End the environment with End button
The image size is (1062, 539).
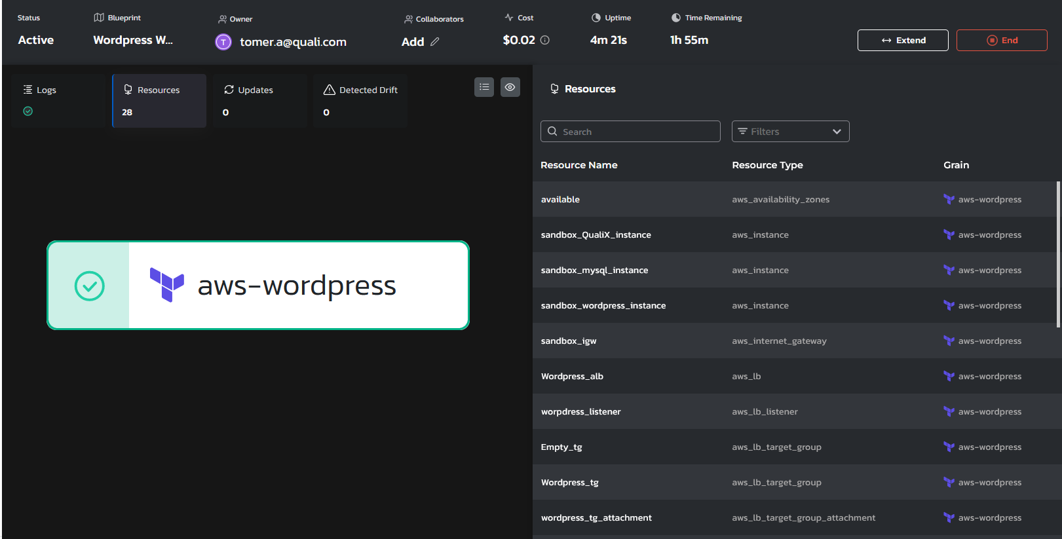tap(1002, 40)
